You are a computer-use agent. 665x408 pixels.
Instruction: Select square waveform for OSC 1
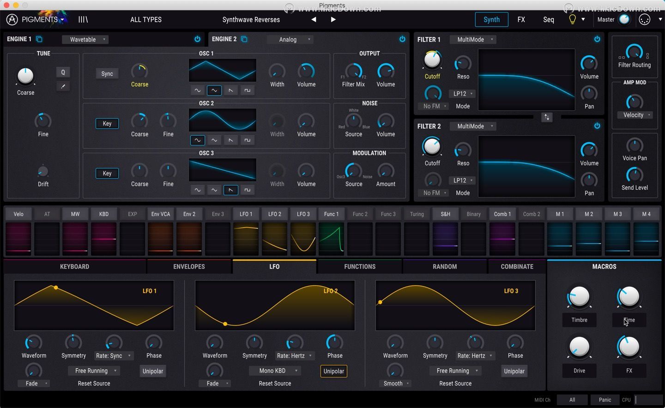click(x=248, y=90)
